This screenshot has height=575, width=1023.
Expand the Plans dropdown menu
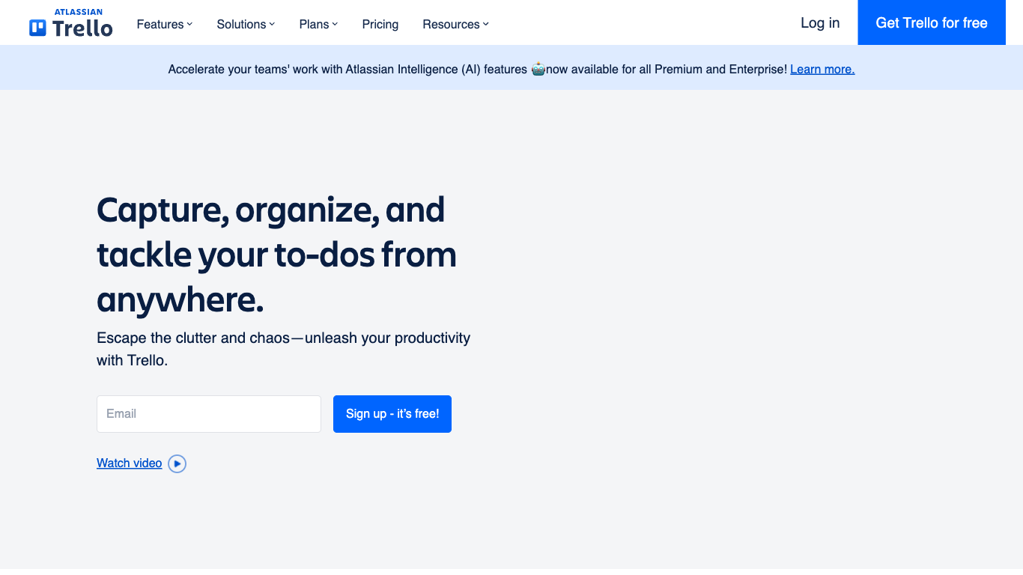click(x=318, y=24)
